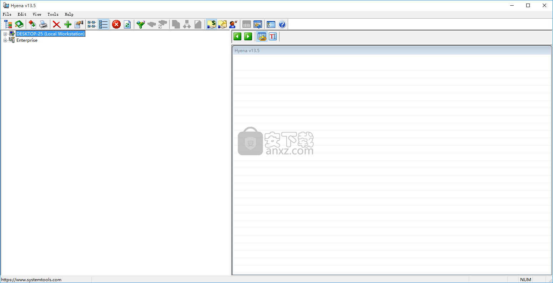Screen dimensions: 553x283
Task: Click the options window list icon
Action: click(x=271, y=24)
